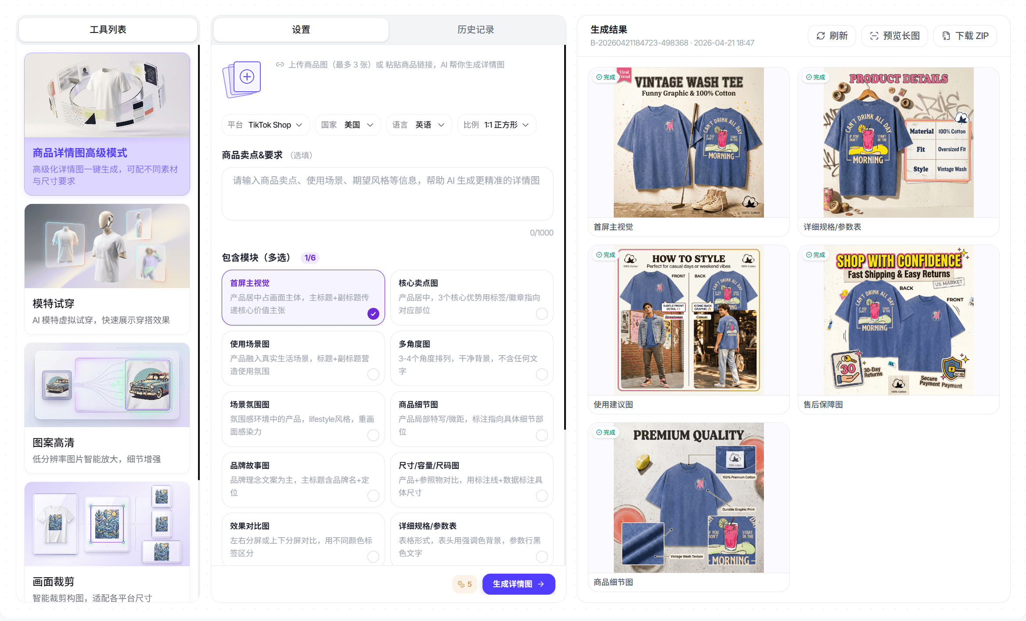1026x621 pixels.
Task: Click the 使用建议图 result caption
Action: pyautogui.click(x=613, y=404)
